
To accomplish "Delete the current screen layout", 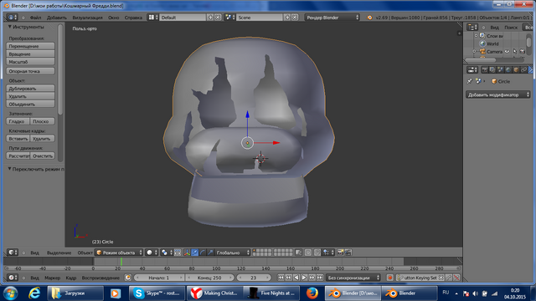I will (x=218, y=18).
